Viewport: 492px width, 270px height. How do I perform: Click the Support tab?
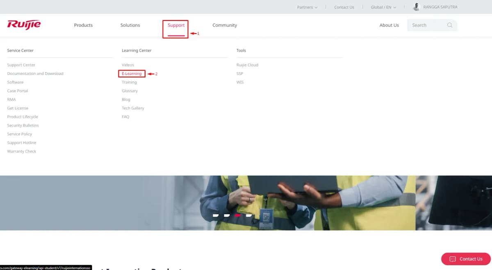coord(175,25)
